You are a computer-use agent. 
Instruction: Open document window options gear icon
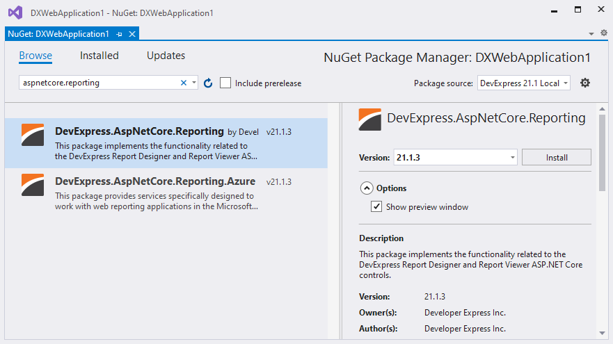[x=604, y=33]
